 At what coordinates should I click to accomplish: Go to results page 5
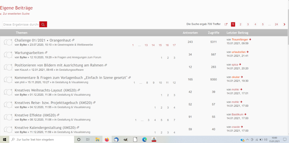[x=262, y=24]
